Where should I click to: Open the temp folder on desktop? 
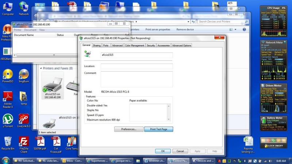[24, 98]
